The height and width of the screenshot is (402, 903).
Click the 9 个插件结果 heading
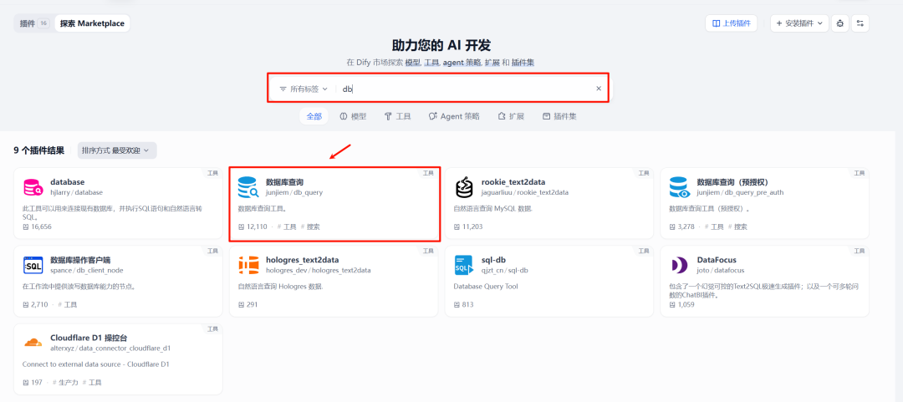pos(39,150)
